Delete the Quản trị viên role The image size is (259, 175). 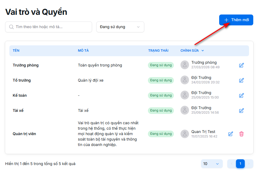point(241,134)
